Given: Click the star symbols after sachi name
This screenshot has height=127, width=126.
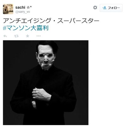Looking at the screenshot, I should pyautogui.click(x=29, y=8).
